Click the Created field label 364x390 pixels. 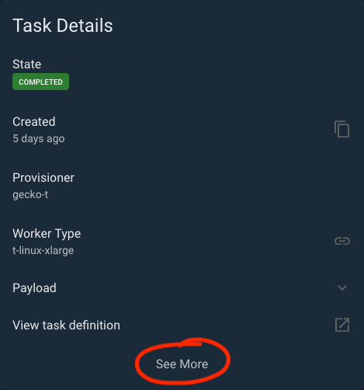[34, 121]
